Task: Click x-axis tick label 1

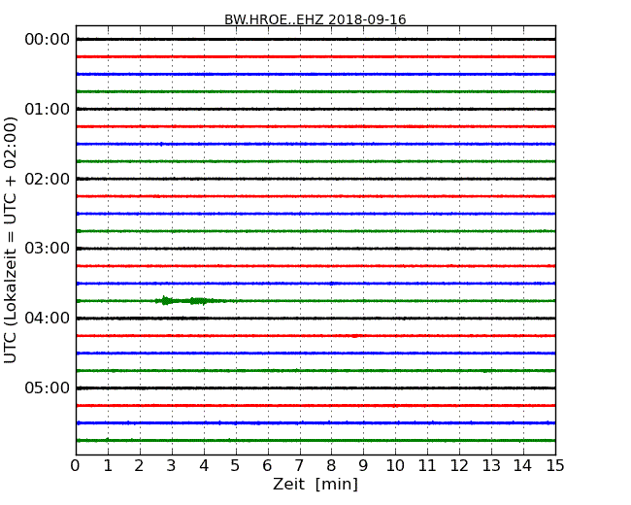Action: tap(108, 466)
